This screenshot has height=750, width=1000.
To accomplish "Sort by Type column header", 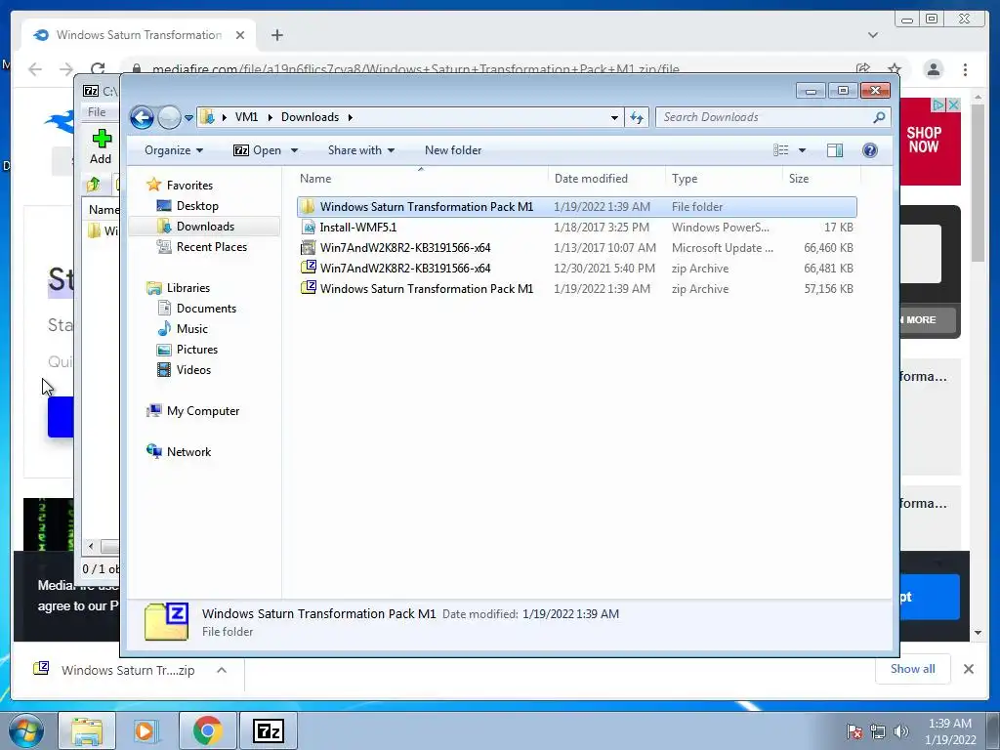I will coord(724,179).
